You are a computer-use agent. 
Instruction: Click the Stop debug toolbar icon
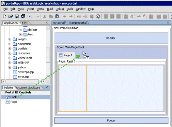coord(118,17)
